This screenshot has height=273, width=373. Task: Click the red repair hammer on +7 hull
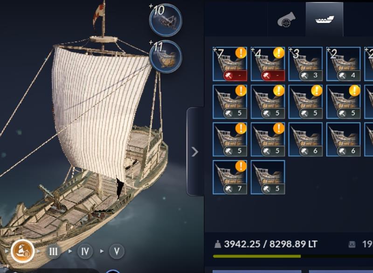click(235, 76)
